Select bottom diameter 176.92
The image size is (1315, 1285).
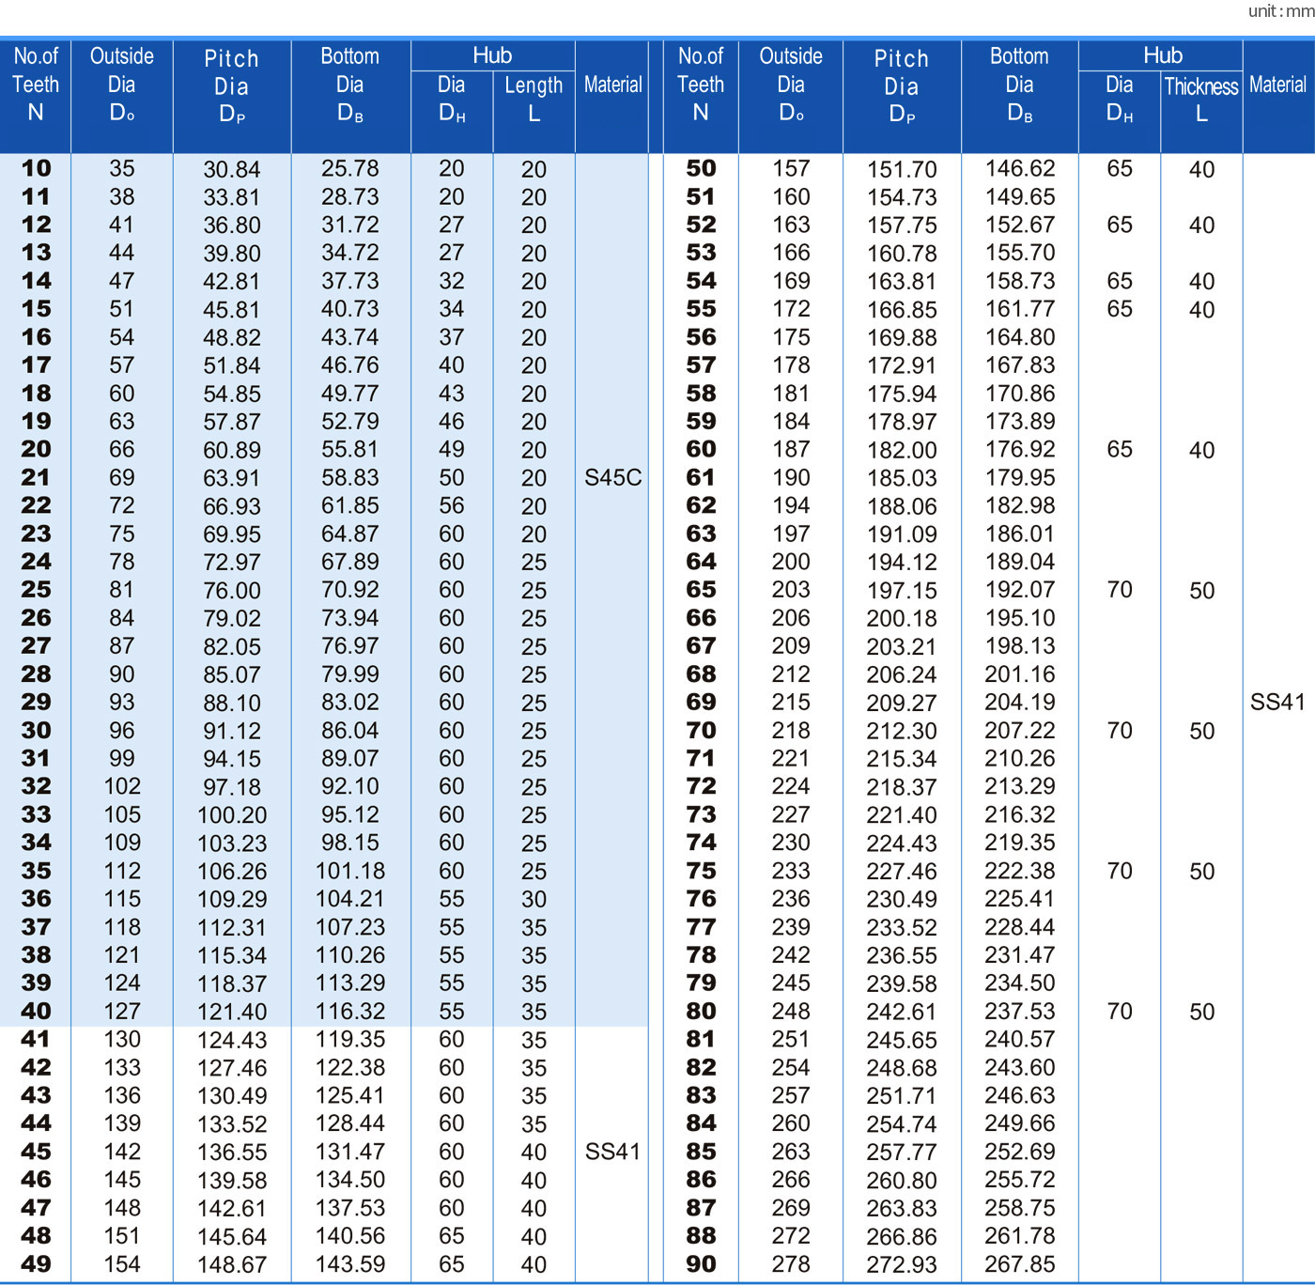pyautogui.click(x=1020, y=449)
